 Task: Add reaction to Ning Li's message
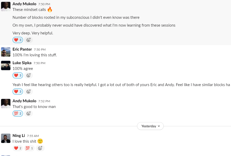tap(40, 148)
